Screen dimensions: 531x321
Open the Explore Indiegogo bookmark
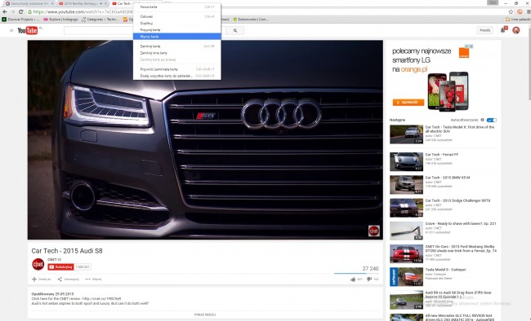[60, 20]
